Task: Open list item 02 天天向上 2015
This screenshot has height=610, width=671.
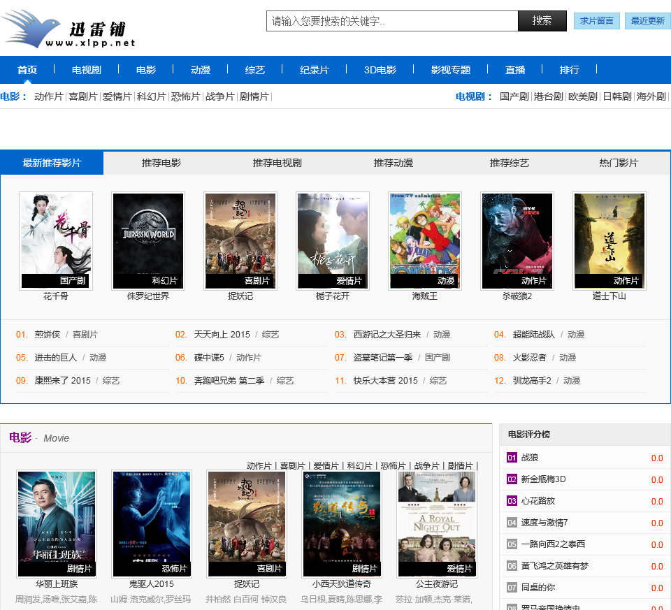Action: (222, 335)
